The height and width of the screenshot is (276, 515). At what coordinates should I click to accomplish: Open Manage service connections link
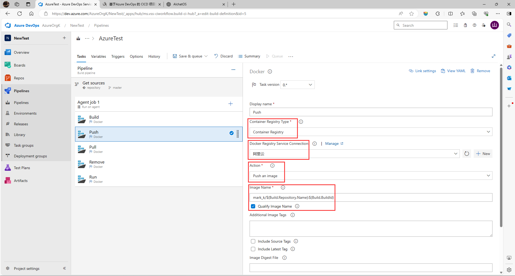click(334, 144)
